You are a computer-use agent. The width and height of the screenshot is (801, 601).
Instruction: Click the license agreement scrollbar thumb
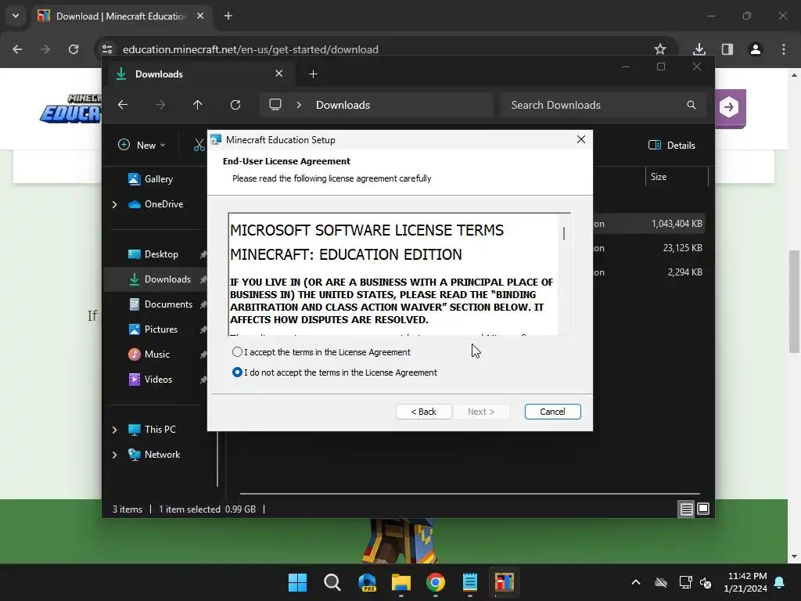pyautogui.click(x=563, y=233)
